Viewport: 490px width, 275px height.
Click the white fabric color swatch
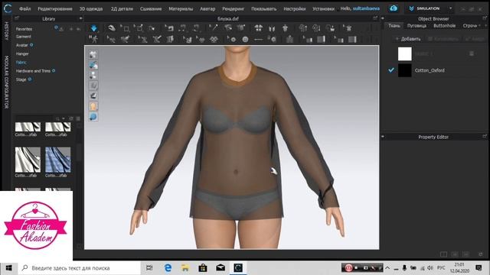pos(405,54)
